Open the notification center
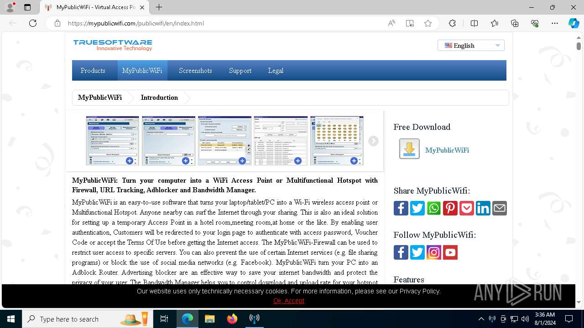 click(x=569, y=319)
